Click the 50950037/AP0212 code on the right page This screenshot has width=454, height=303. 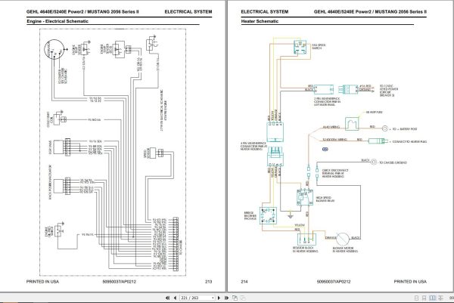pos(334,281)
